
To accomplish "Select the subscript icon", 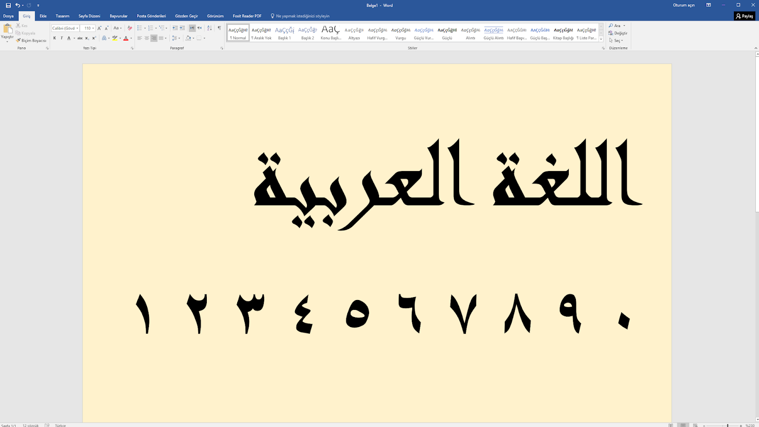I will (x=87, y=38).
